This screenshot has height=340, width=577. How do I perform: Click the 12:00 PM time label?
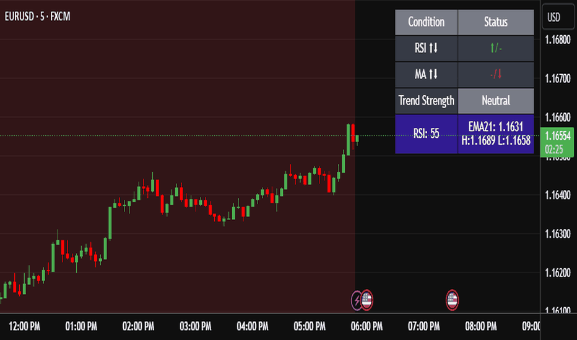point(24,326)
